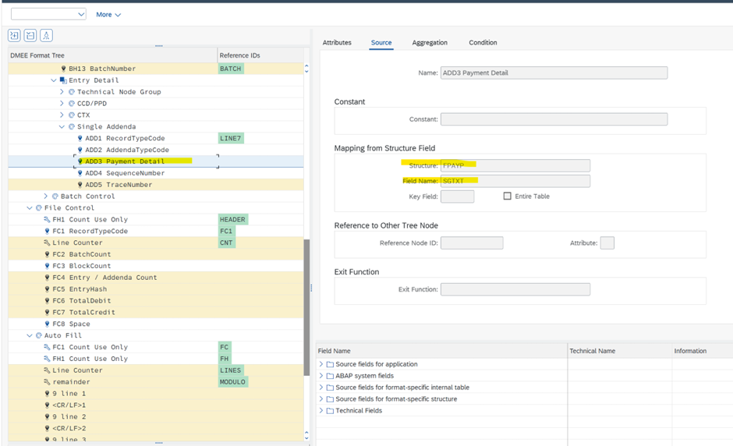Open the Condition tab
This screenshot has width=733, height=446.
pyautogui.click(x=483, y=43)
